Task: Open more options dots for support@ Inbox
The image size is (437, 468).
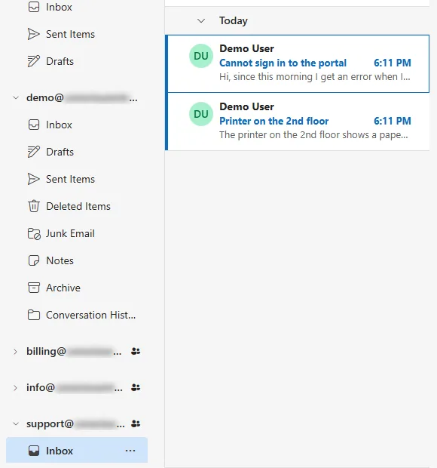Action: tap(130, 451)
